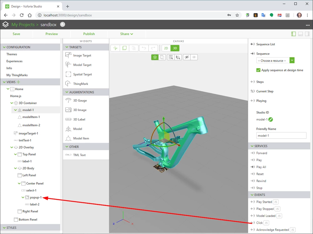
Task: Toggle bottom pane layout icon
Action: [300, 34]
